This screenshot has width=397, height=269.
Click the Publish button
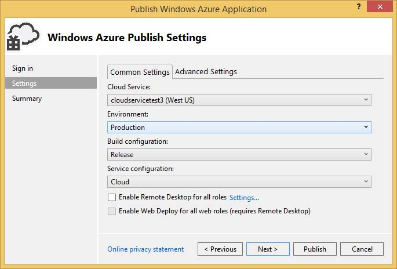pyautogui.click(x=315, y=249)
